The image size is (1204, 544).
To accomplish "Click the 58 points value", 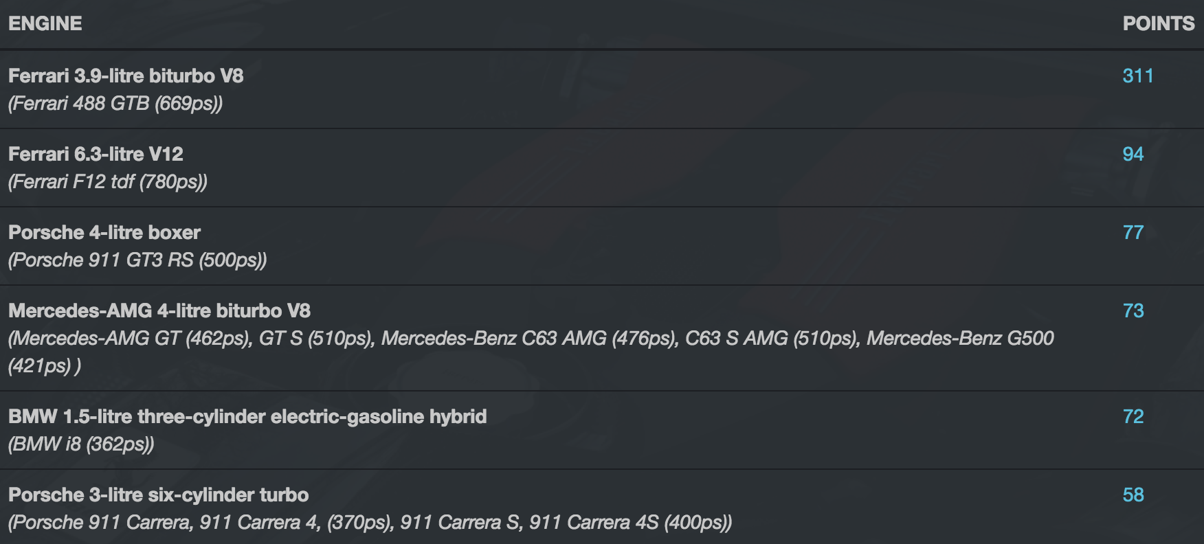I will click(1133, 495).
